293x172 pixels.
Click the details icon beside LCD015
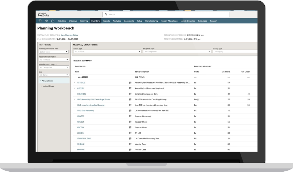pyautogui.click(x=130, y=133)
